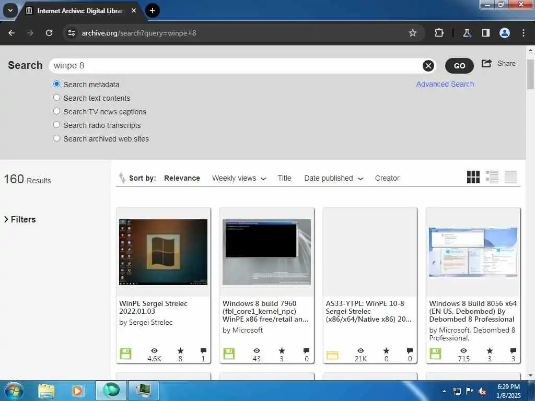
Task: Select Search TV news captions option
Action: (x=56, y=111)
